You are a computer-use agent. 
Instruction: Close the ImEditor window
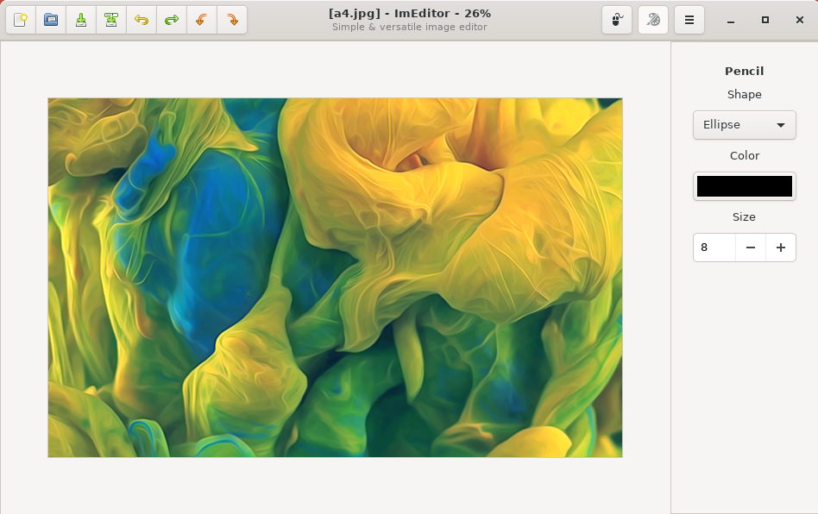pos(800,20)
